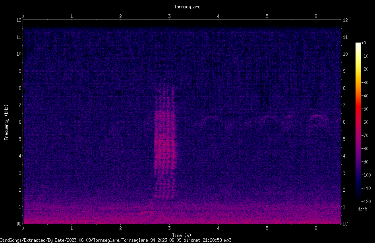
Task: Click the 2 label on right frequency axis
Action: point(344,190)
